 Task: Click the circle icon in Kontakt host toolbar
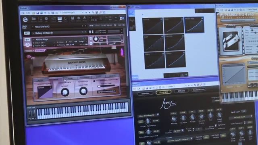click(x=53, y=13)
